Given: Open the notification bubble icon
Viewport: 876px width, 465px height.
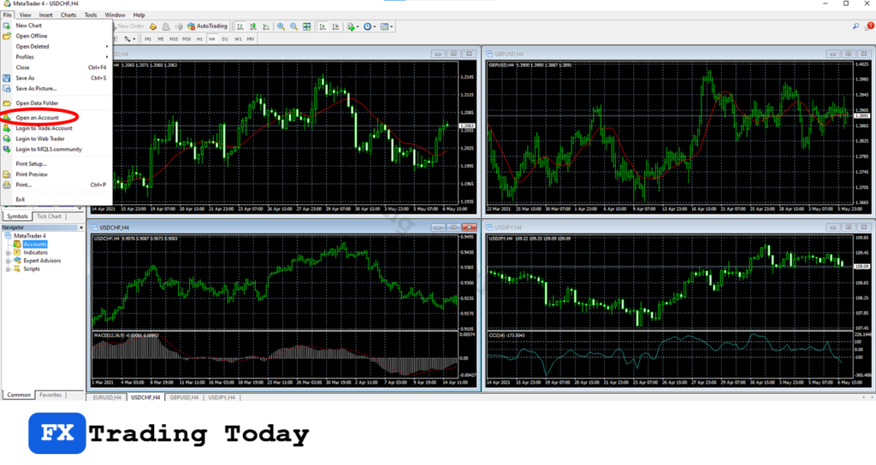Looking at the screenshot, I should (x=869, y=26).
